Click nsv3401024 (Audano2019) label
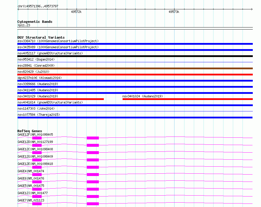The height and width of the screenshot is (207, 261). [143, 96]
